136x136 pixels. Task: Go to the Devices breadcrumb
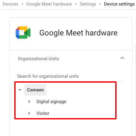click(10, 4)
